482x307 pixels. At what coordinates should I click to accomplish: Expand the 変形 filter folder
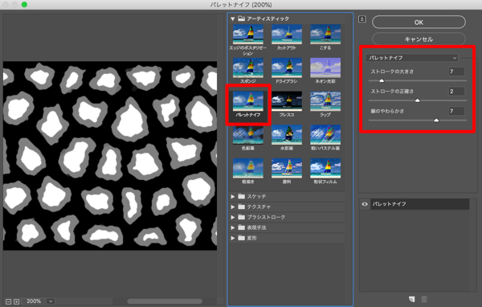[x=233, y=238]
